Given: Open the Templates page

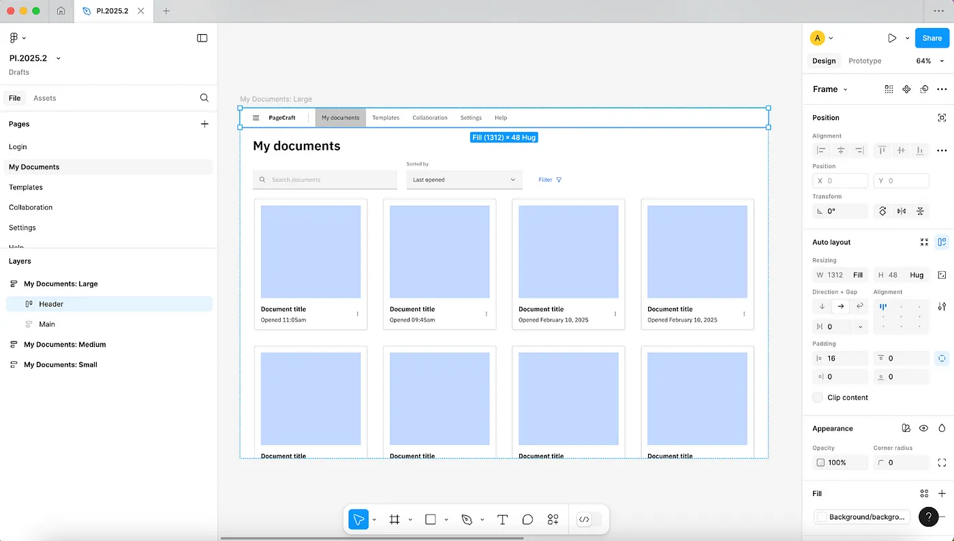Looking at the screenshot, I should tap(26, 187).
